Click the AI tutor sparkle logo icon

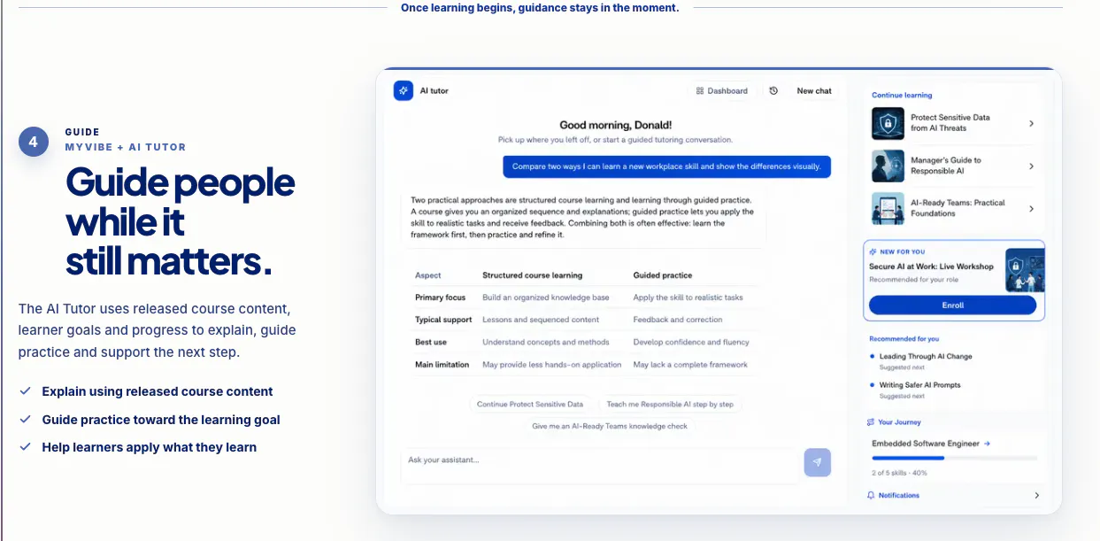(x=404, y=90)
